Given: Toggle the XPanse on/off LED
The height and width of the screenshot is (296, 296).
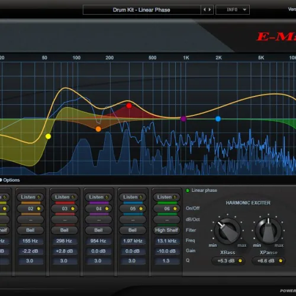Looking at the screenshot, I should (281, 260).
